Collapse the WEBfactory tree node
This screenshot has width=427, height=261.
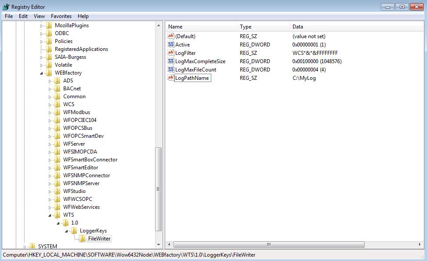[x=42, y=73]
